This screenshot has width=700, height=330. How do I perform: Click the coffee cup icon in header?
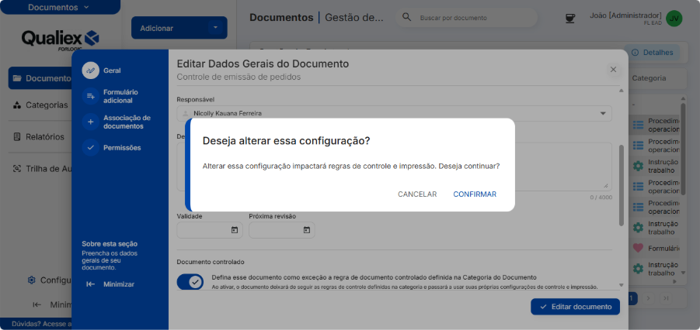(x=570, y=17)
